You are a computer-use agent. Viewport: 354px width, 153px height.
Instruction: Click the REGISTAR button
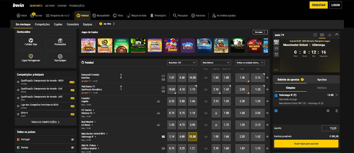[x=319, y=5]
